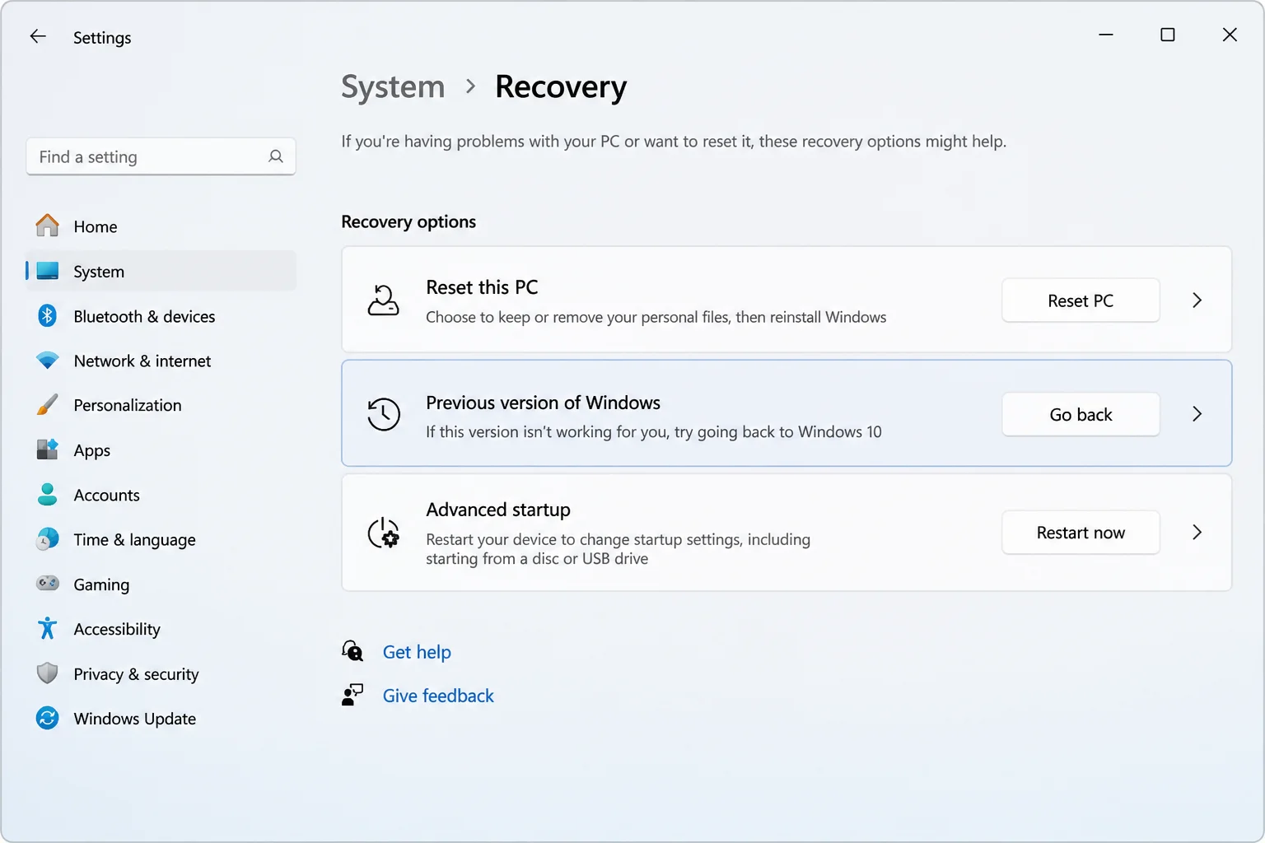Screen dimensions: 1265x843
Task: Click the Recovery breadcrumb heading
Action: [561, 86]
